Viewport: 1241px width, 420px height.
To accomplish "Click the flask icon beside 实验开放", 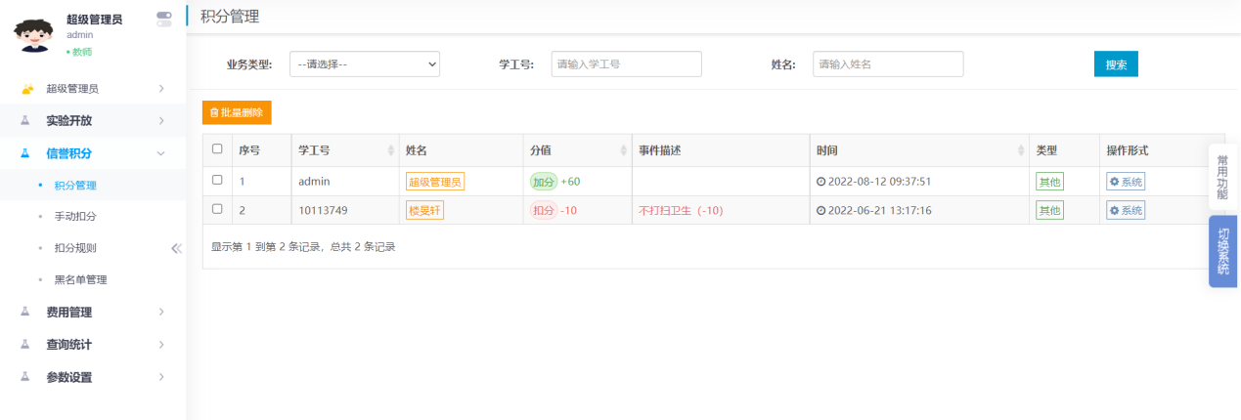I will [x=26, y=121].
